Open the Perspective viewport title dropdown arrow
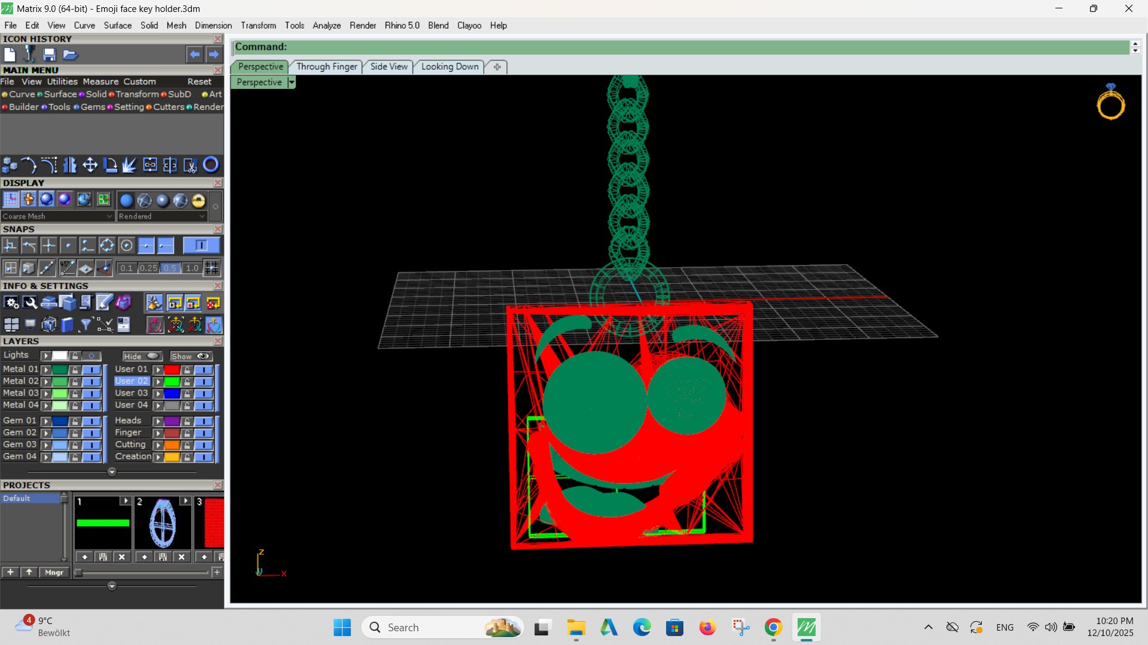This screenshot has height=645, width=1148. (291, 82)
